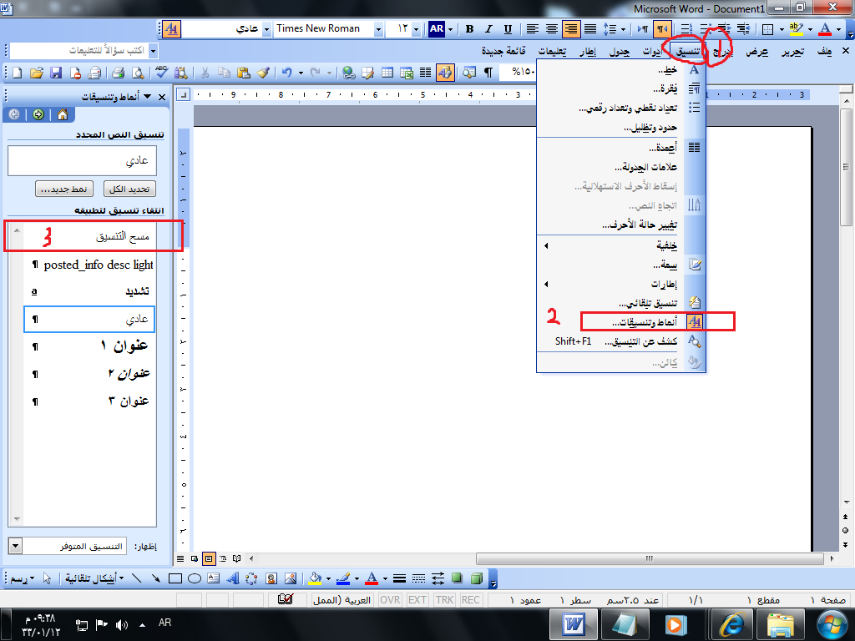This screenshot has width=855, height=641.
Task: Apply the عنوان ١ style
Action: click(89, 346)
